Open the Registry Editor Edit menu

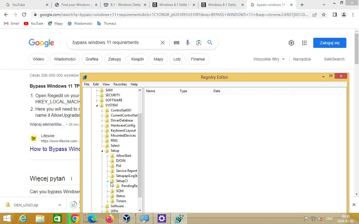(96, 84)
